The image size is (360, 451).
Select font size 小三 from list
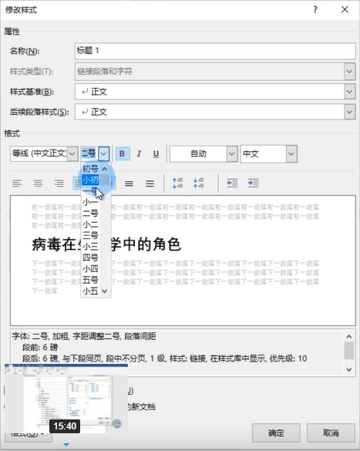coord(90,247)
